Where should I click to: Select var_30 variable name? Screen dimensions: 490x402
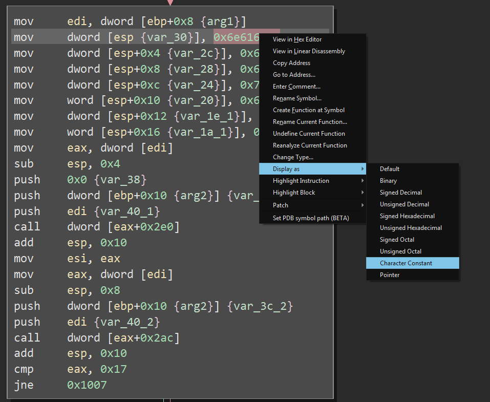coord(167,37)
